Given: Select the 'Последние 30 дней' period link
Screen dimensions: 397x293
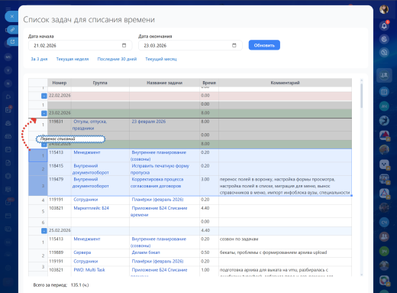Looking at the screenshot, I should click(x=117, y=59).
